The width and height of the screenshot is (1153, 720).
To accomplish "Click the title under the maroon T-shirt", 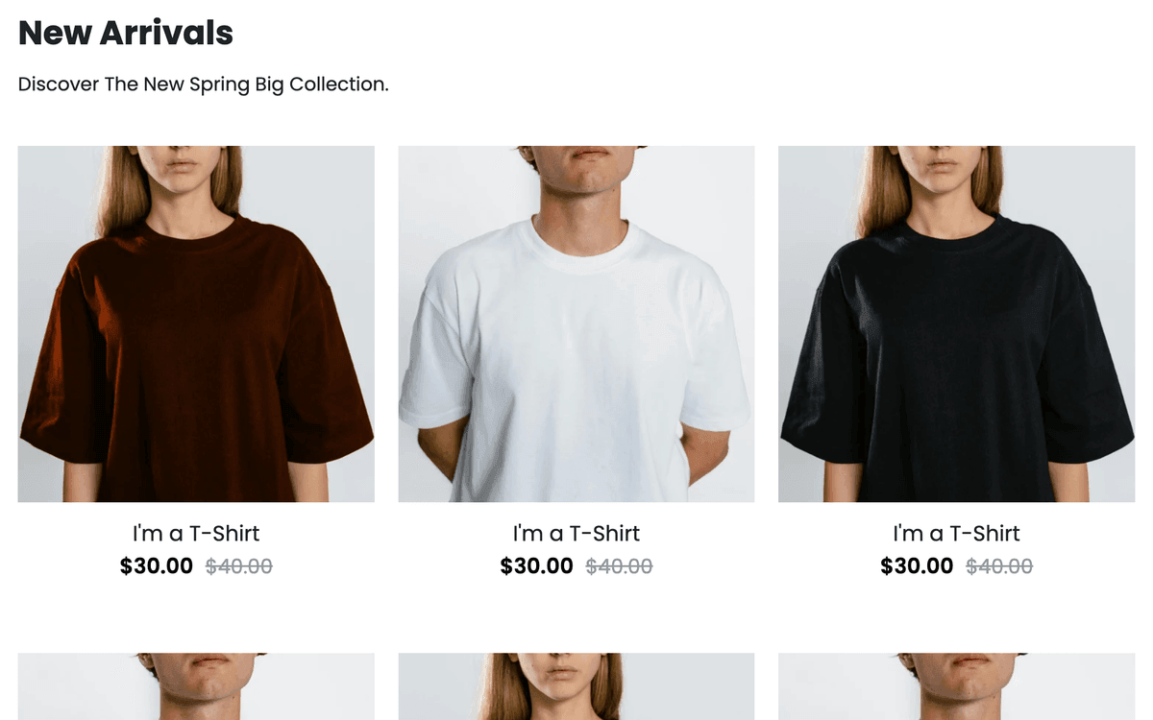I will pyautogui.click(x=196, y=534).
